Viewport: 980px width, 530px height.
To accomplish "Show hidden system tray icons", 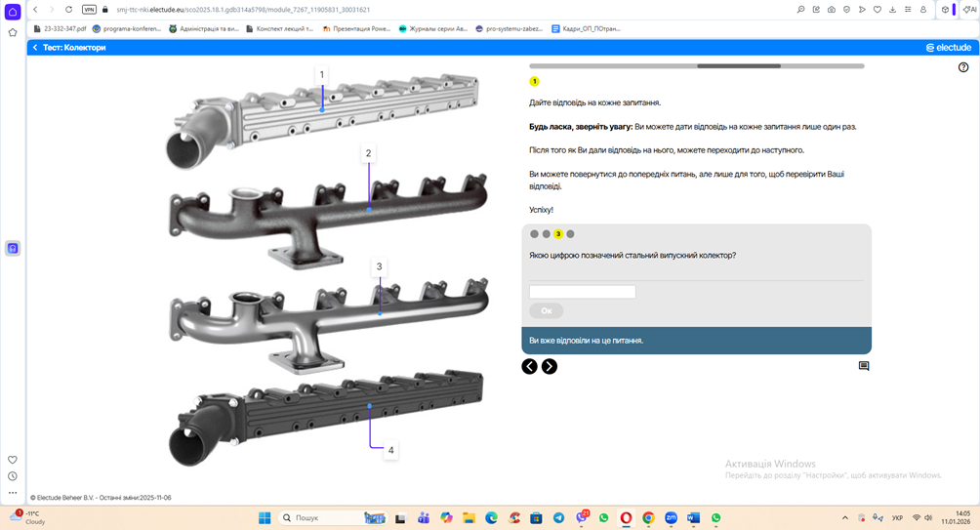I will click(x=844, y=518).
